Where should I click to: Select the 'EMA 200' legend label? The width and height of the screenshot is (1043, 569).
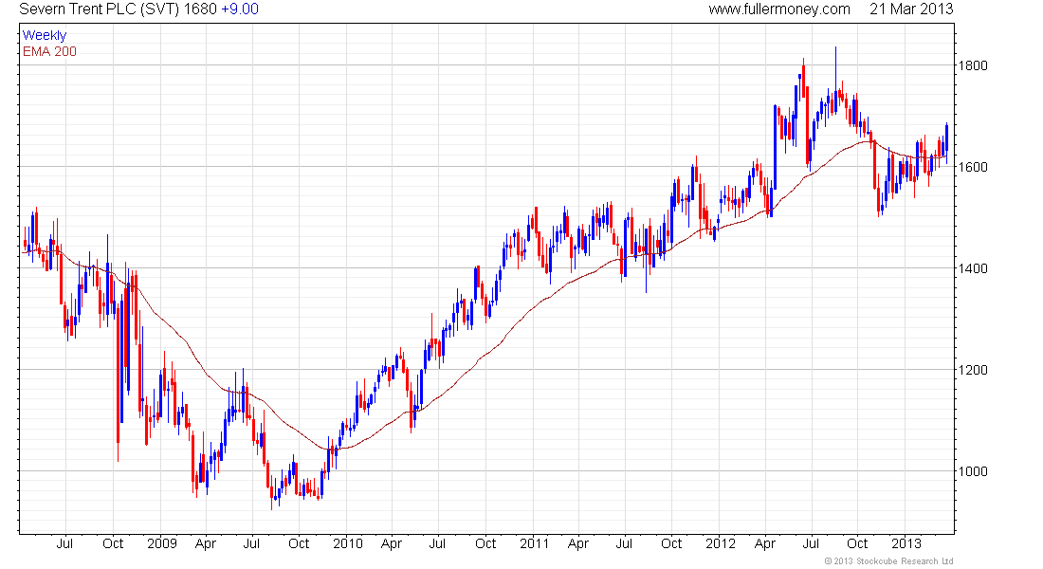click(x=50, y=52)
